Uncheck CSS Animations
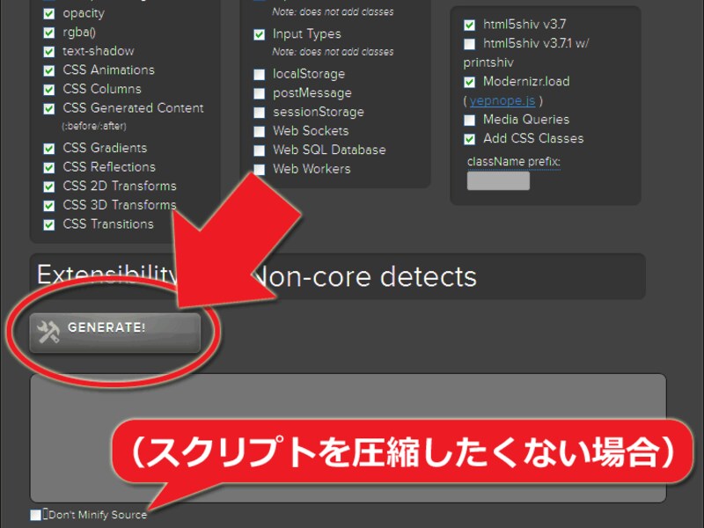 (x=48, y=70)
